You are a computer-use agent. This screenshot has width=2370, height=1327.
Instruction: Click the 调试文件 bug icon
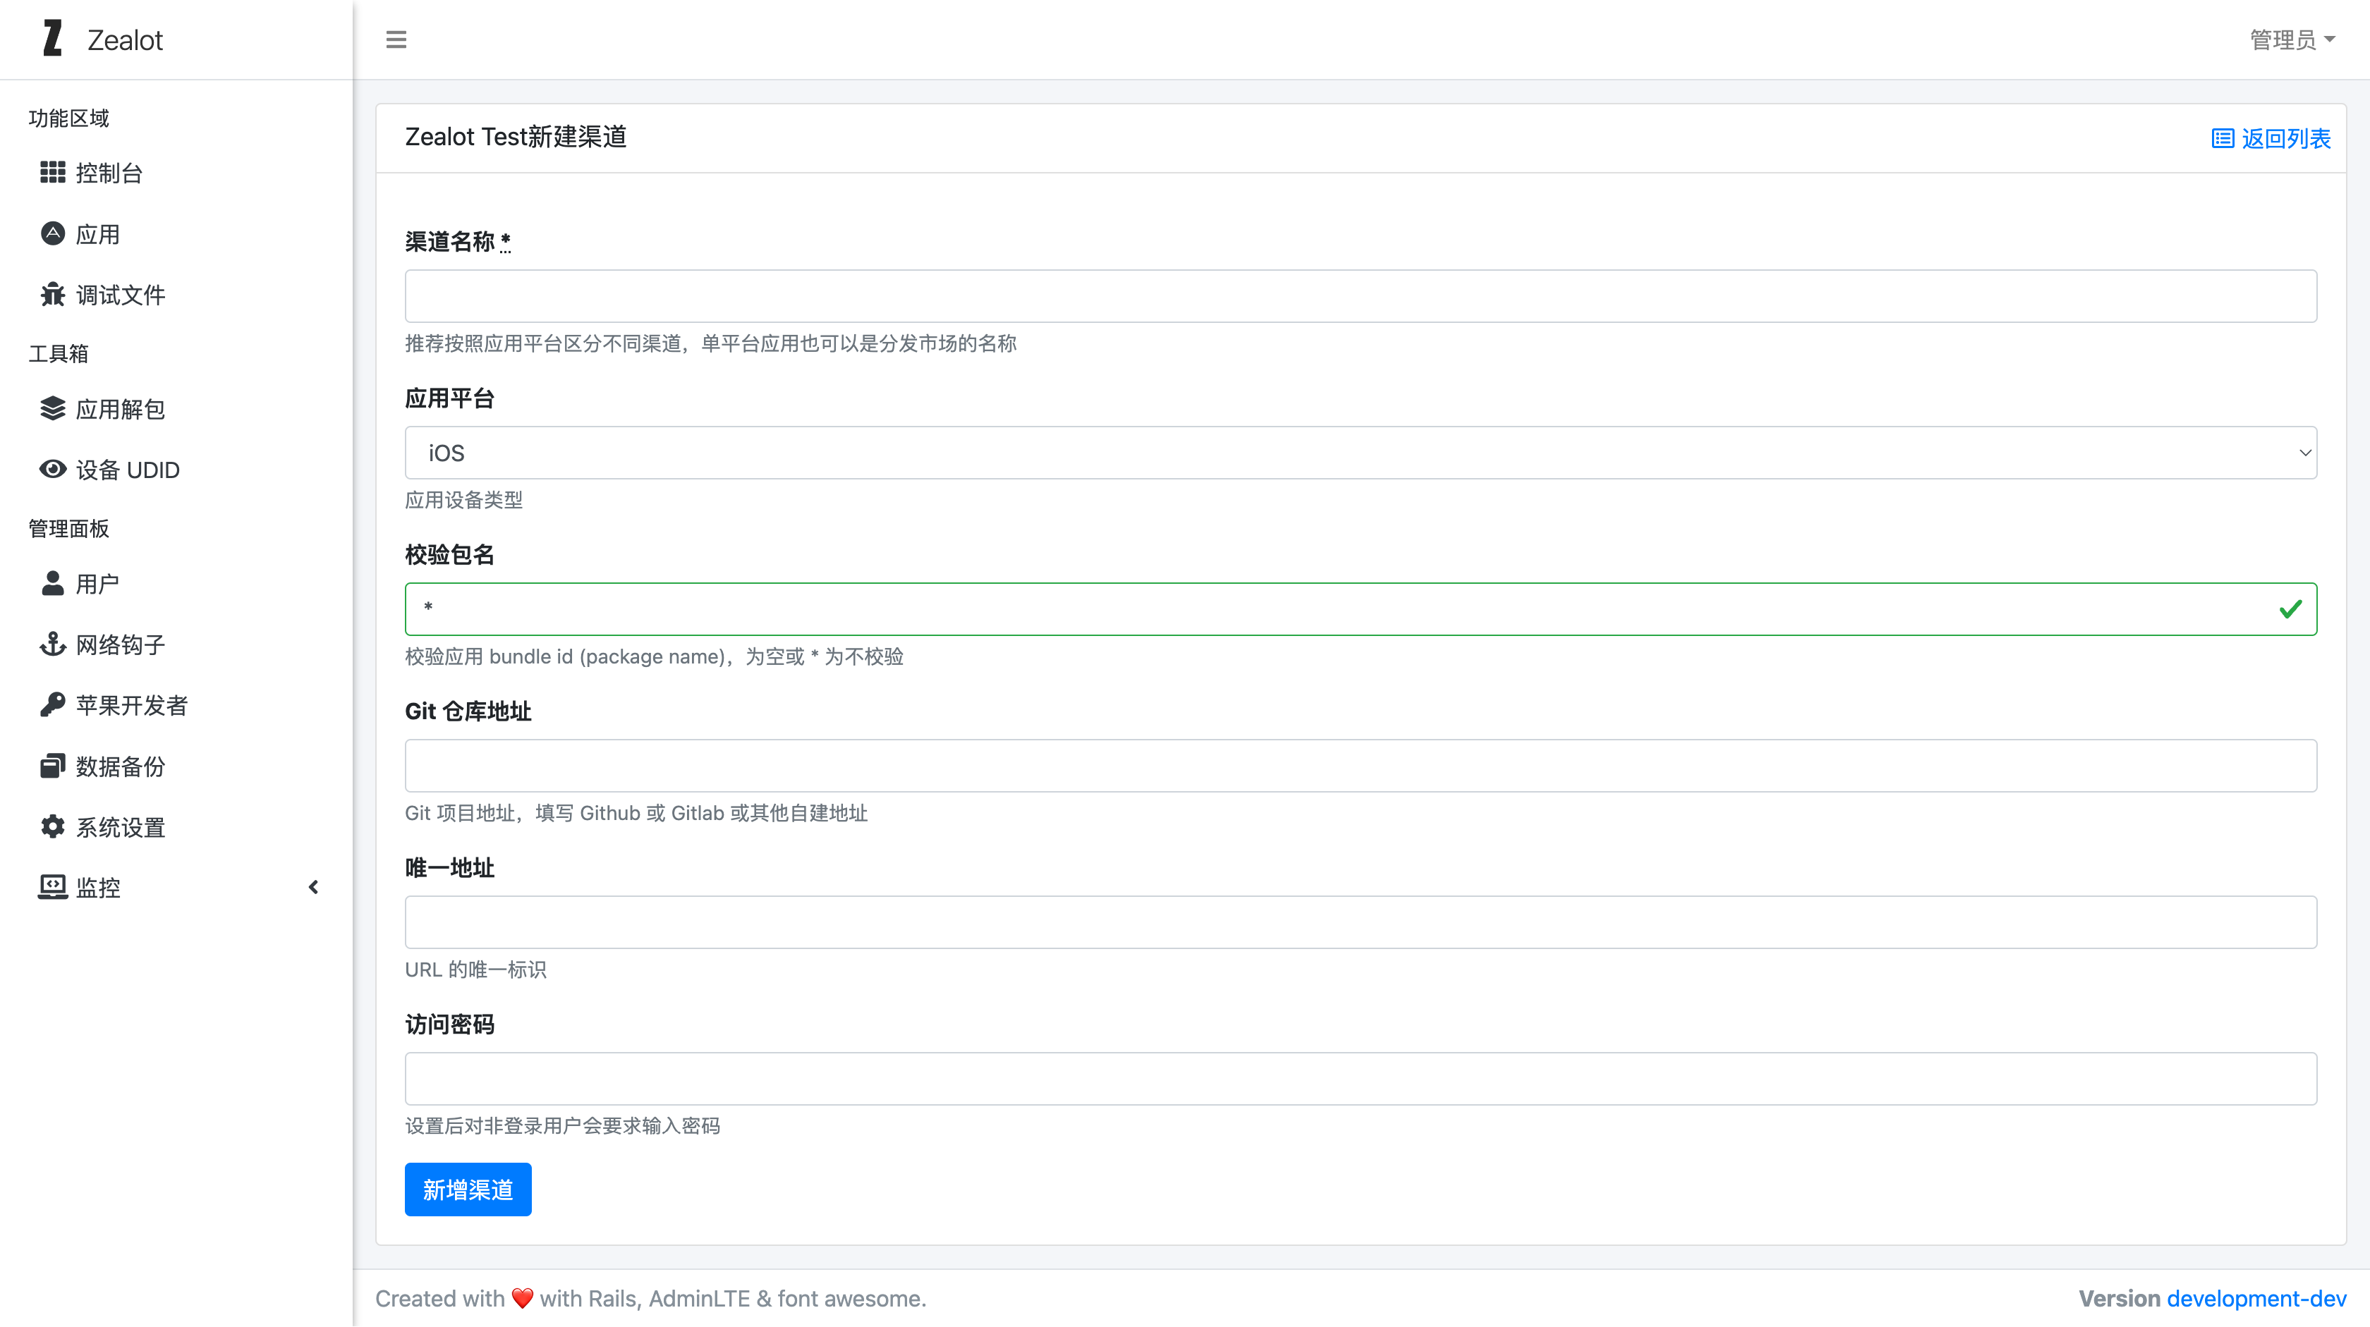tap(52, 294)
